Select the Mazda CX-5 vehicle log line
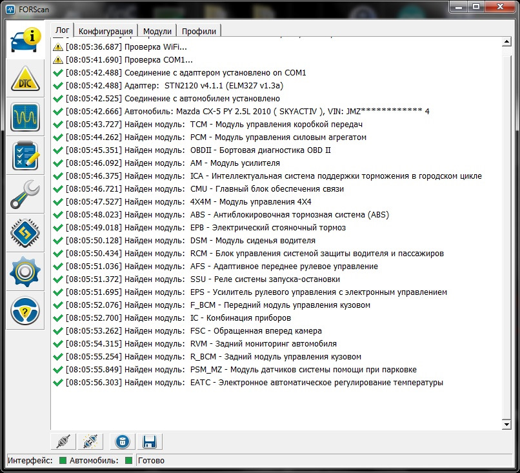The height and width of the screenshot is (473, 520). 241,112
